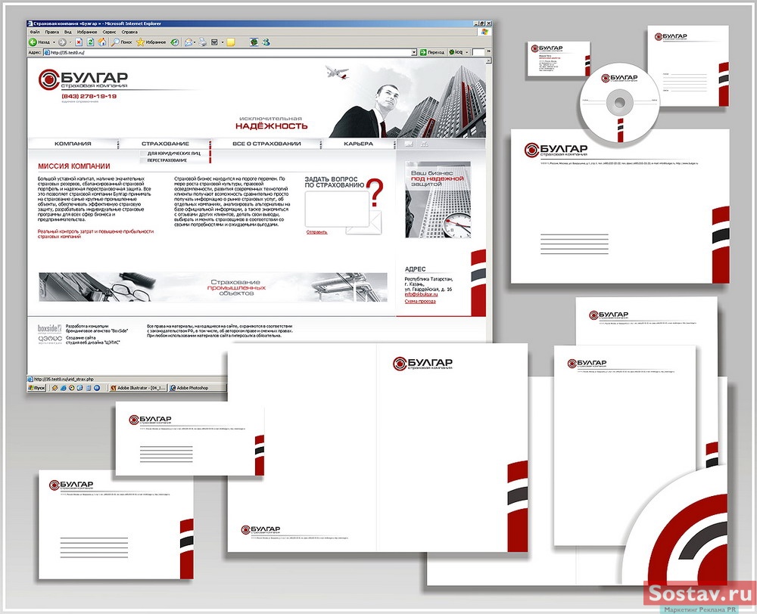
Task: Click the ICQ search input box
Action: point(478,52)
